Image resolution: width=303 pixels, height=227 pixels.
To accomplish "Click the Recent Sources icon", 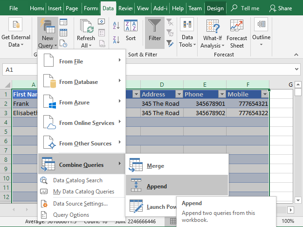I will pyautogui.click(x=63, y=43).
